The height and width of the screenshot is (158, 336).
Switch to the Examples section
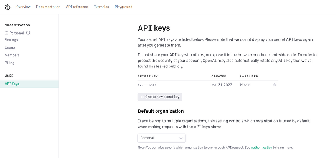tap(101, 7)
